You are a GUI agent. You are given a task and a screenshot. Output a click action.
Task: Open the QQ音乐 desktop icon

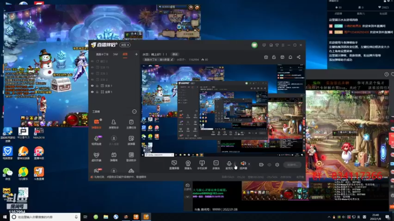tap(23, 173)
